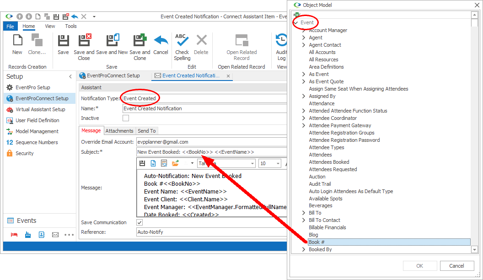
Task: Click new document icon in quick toolbar
Action: [38, 16]
